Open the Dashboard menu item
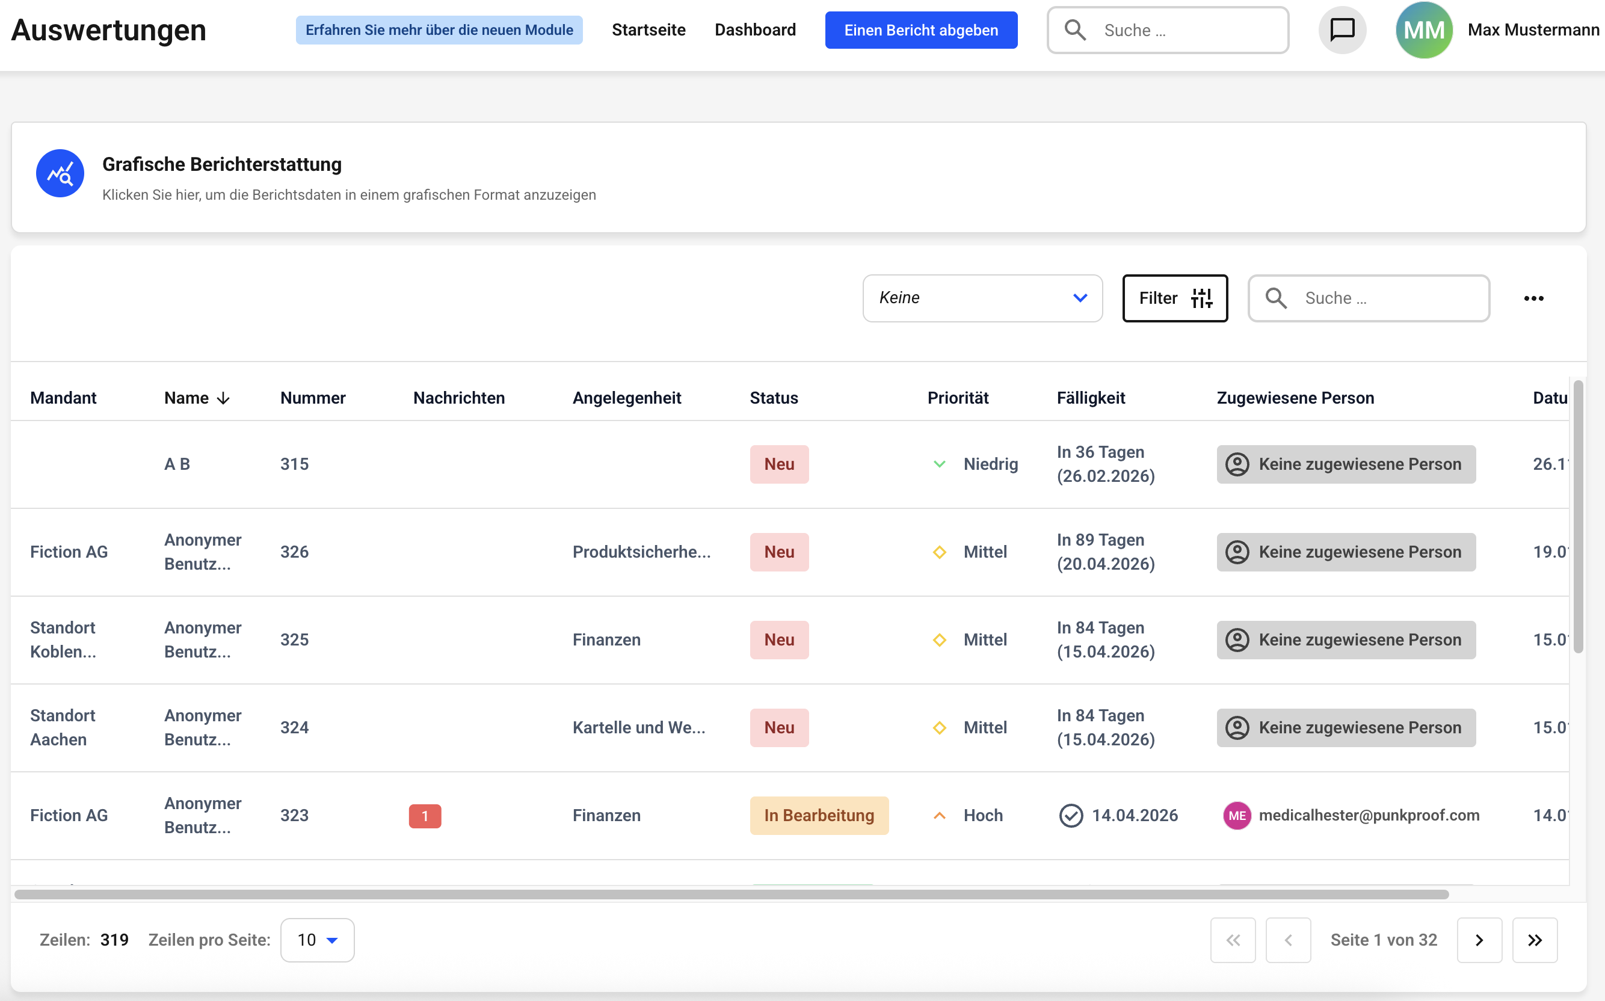 [x=754, y=30]
